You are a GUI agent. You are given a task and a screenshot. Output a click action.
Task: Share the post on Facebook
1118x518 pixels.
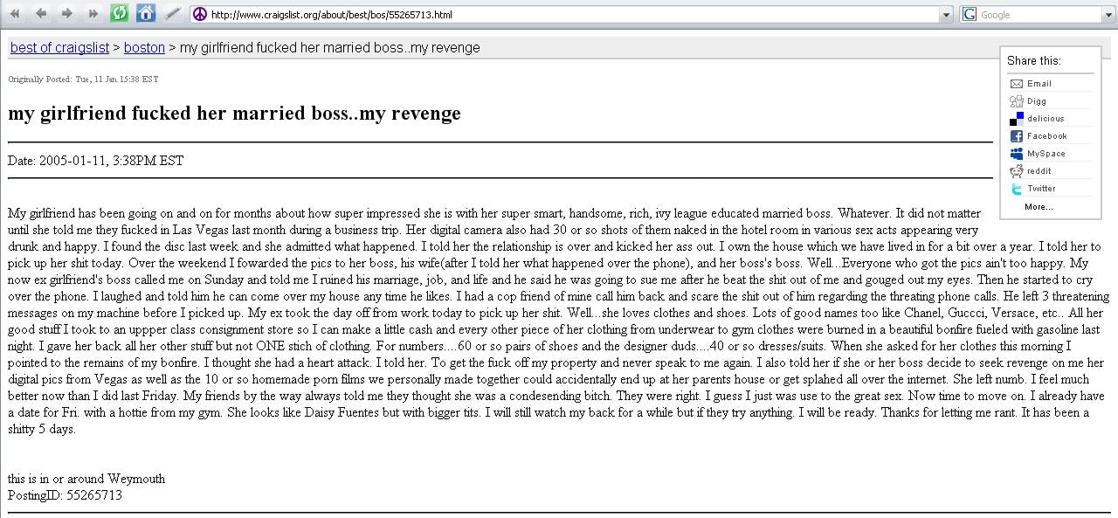tap(1046, 136)
